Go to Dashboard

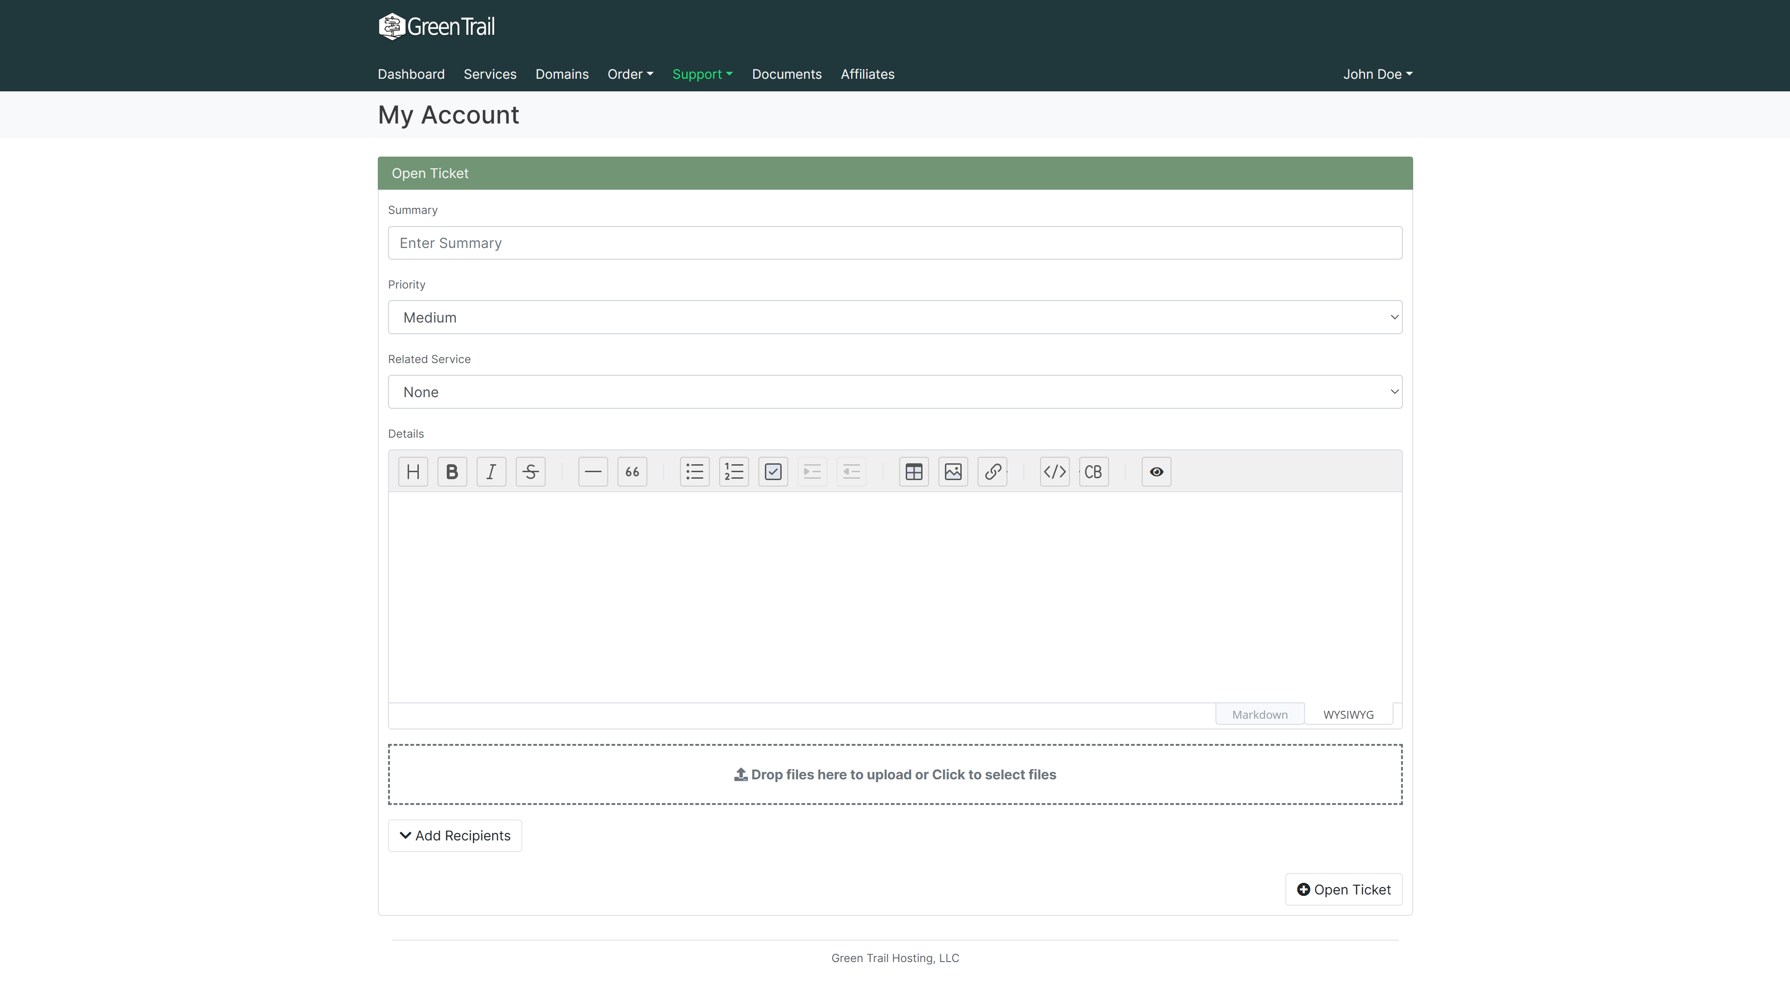pyautogui.click(x=411, y=74)
